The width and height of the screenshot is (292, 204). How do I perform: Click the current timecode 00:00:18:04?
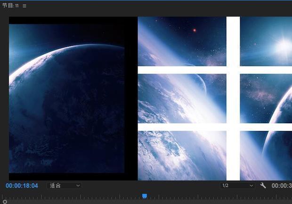(x=22, y=186)
